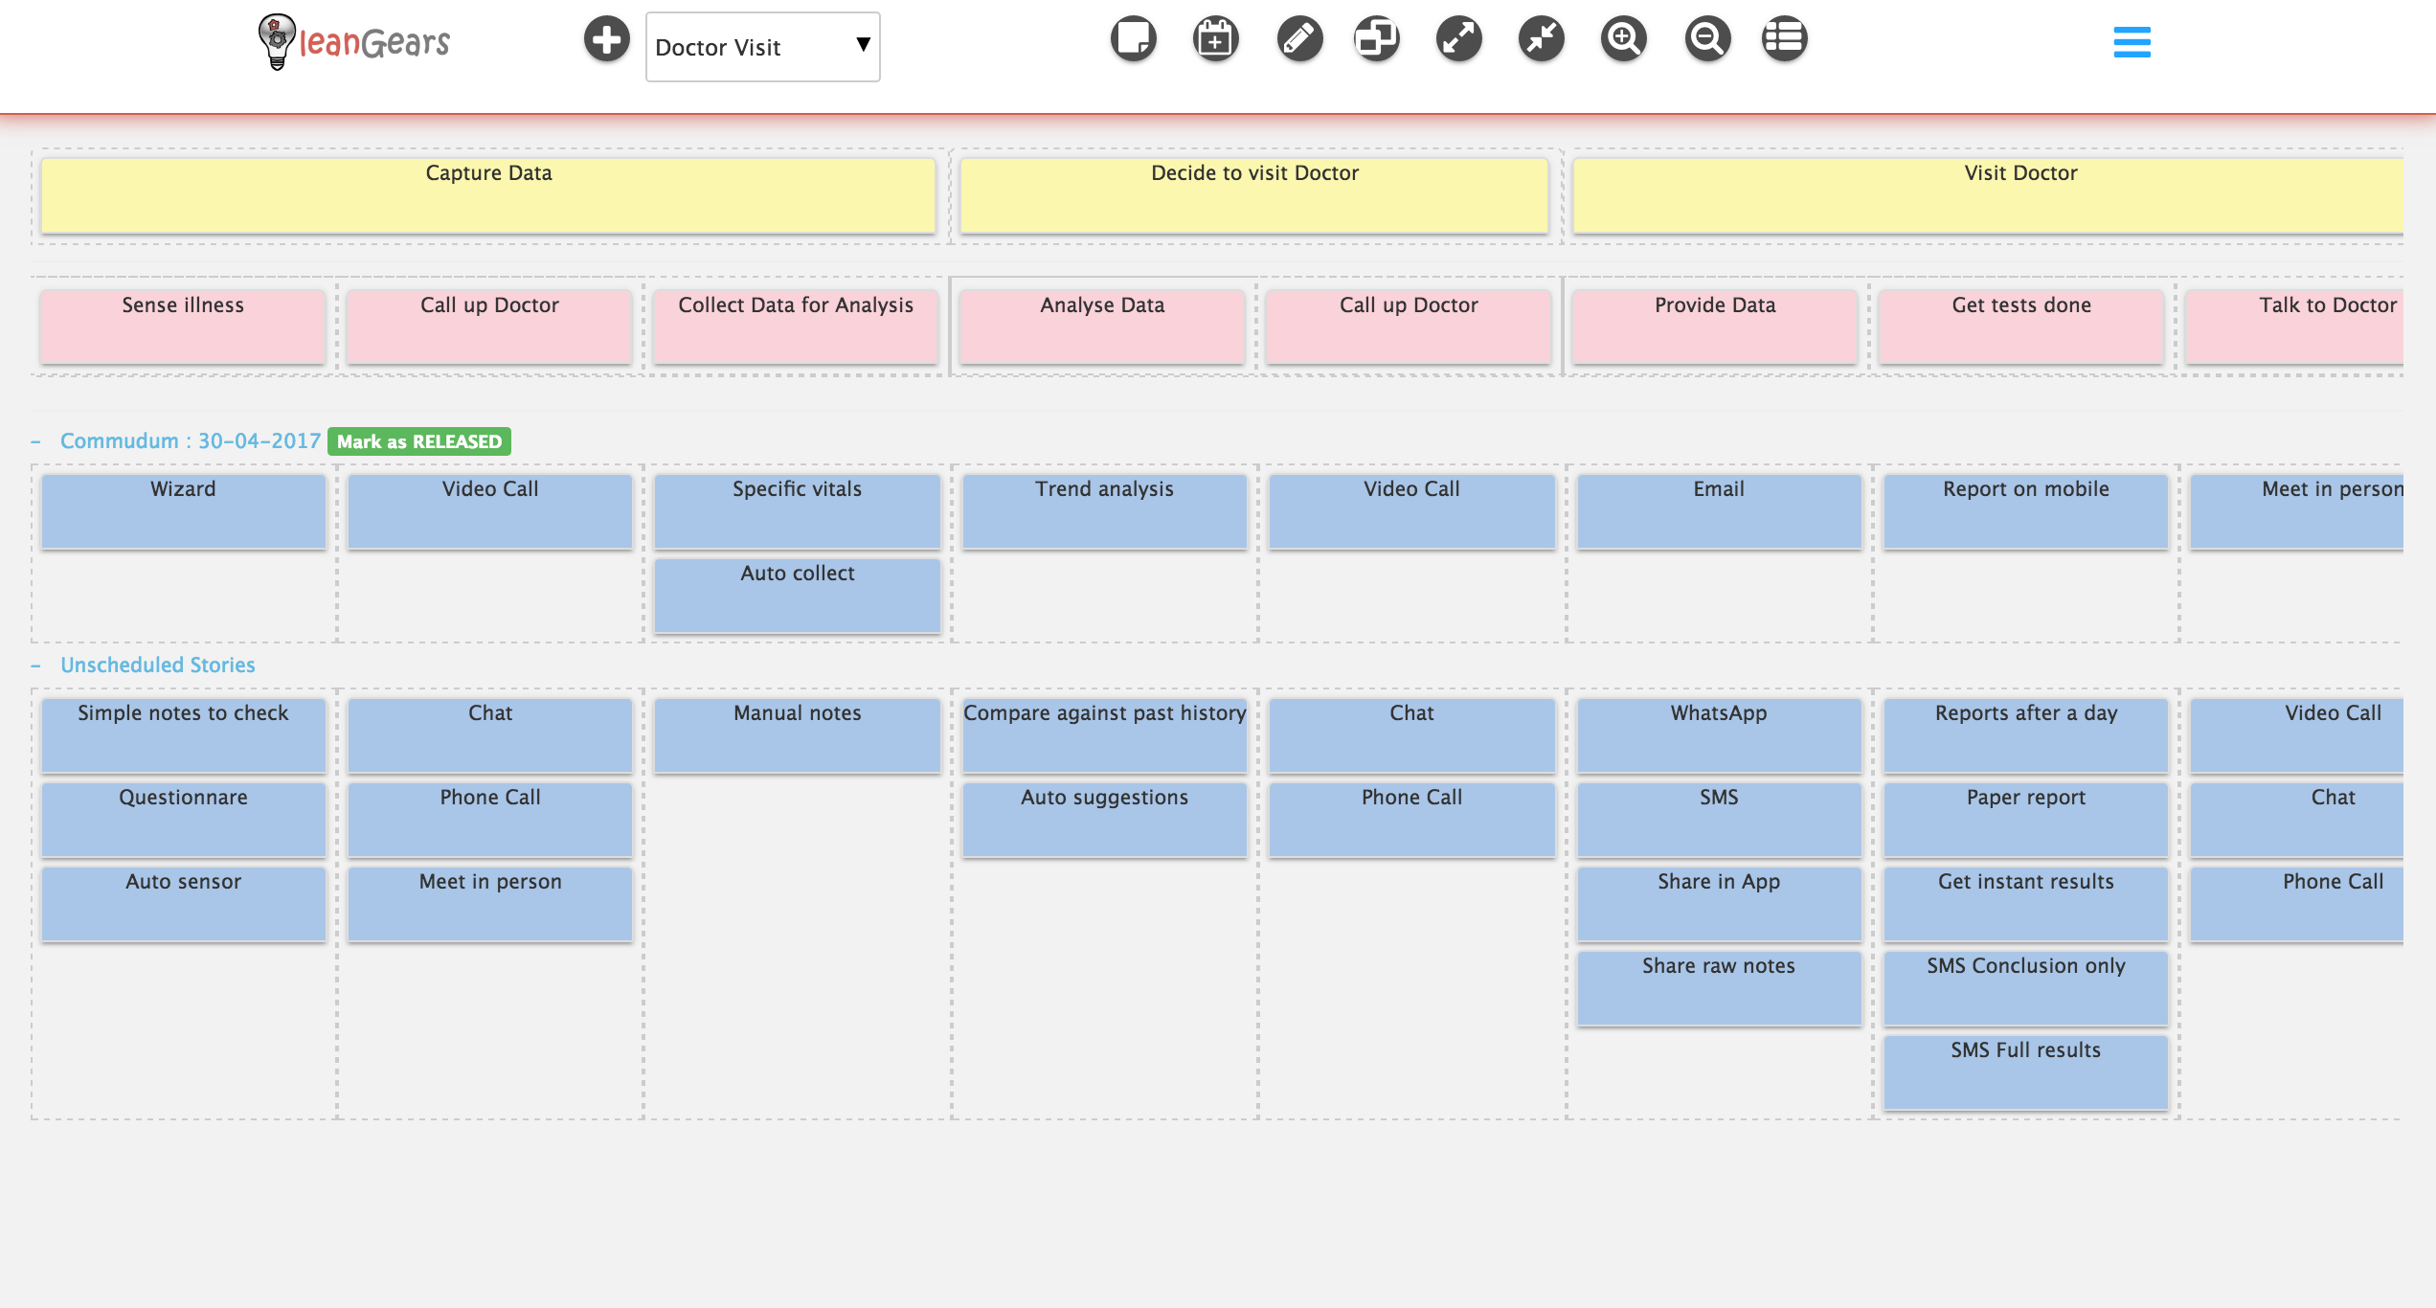
Task: Click the Wizard story card
Action: [184, 511]
